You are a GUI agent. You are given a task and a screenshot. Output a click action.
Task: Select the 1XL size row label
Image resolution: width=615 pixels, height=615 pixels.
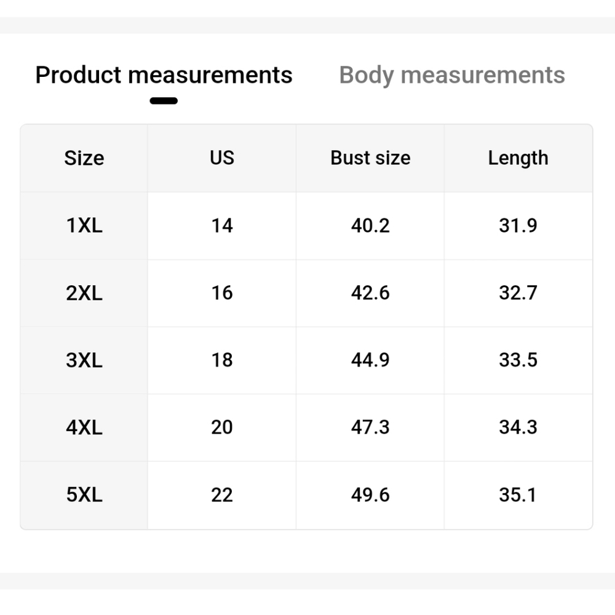84,226
